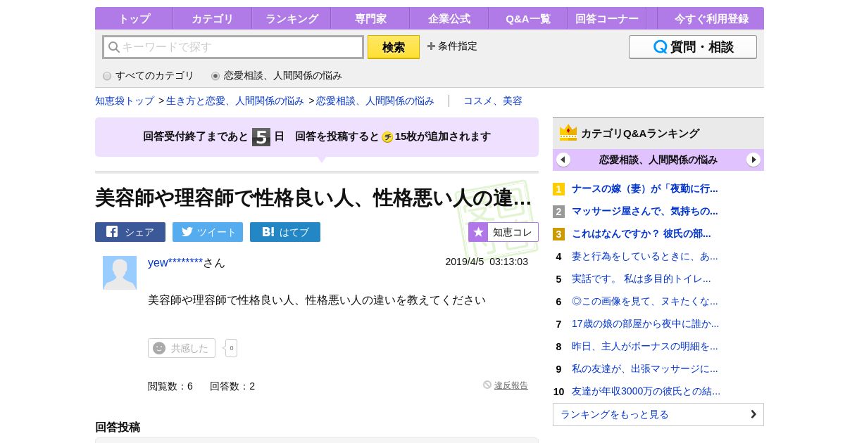Show next ranking category with right arrow
Image resolution: width=845 pixels, height=443 pixels.
[x=753, y=160]
